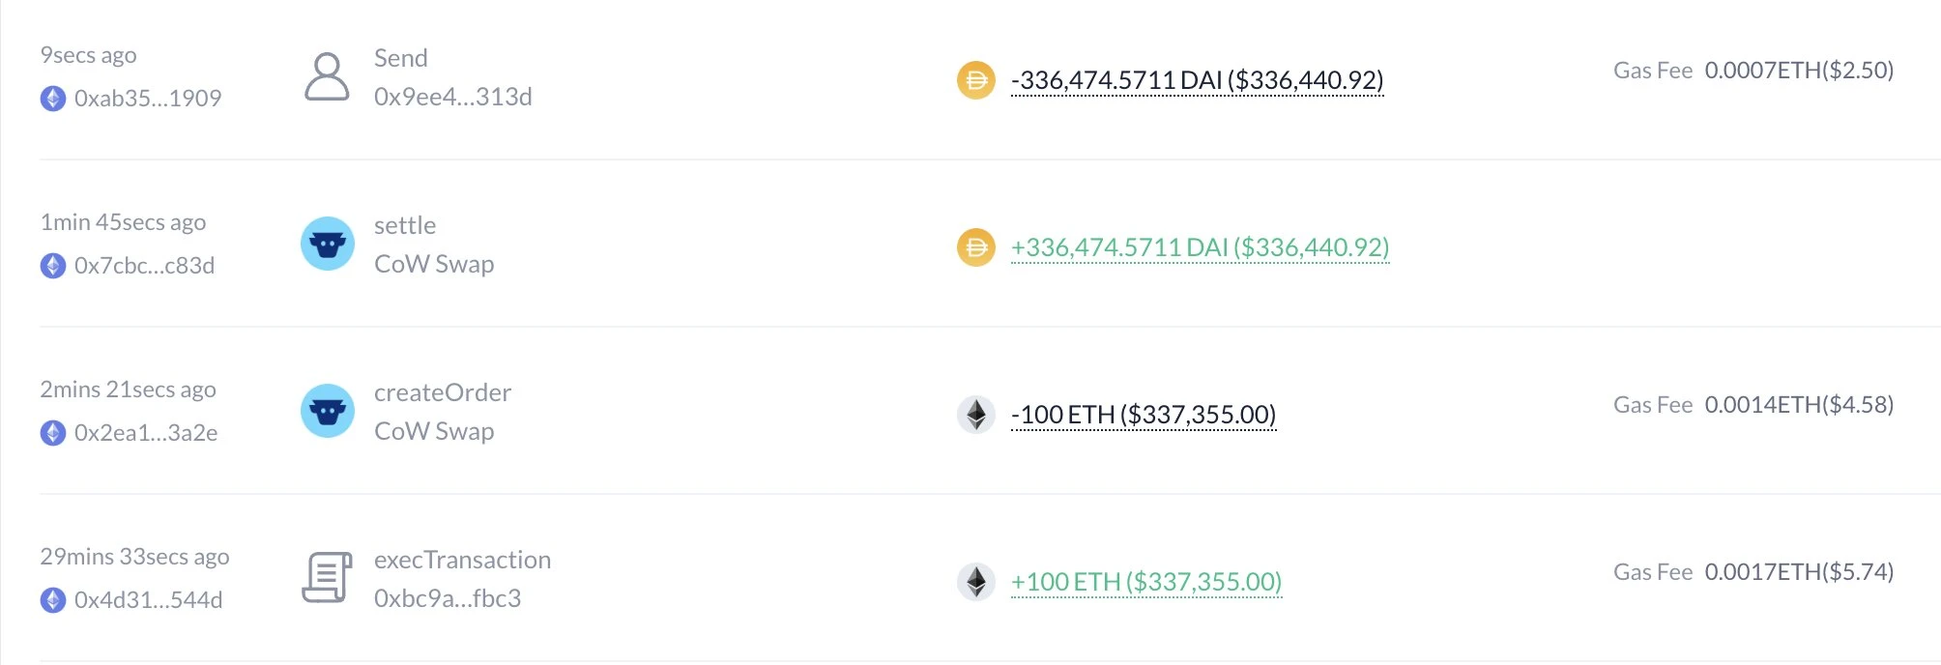
Task: Open transaction hash 0x7cbc...c83d
Action: coord(144,266)
